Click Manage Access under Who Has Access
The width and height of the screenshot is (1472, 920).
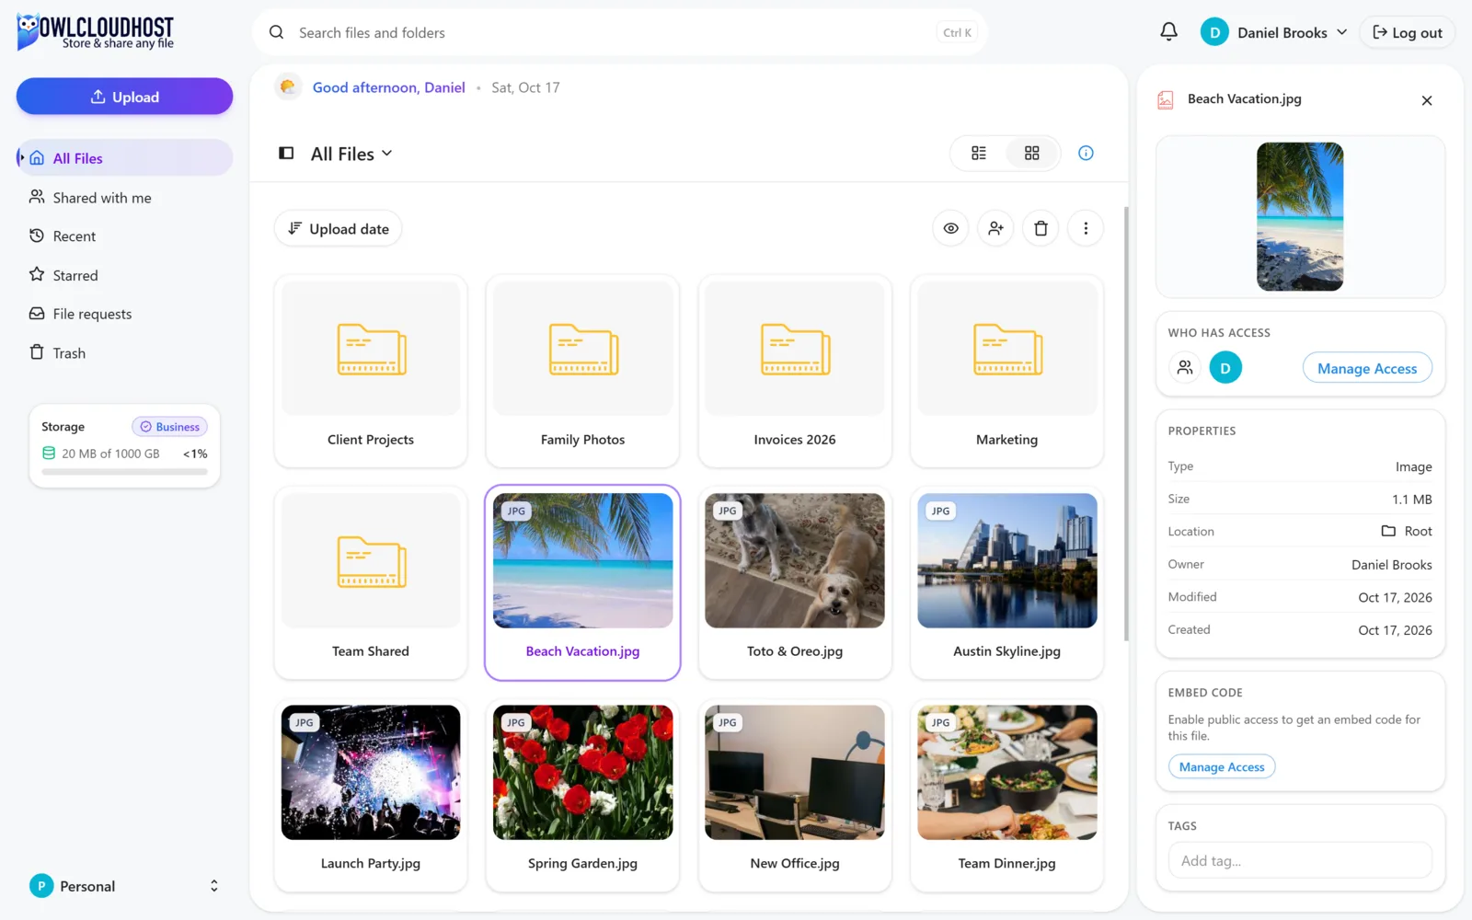pyautogui.click(x=1367, y=368)
